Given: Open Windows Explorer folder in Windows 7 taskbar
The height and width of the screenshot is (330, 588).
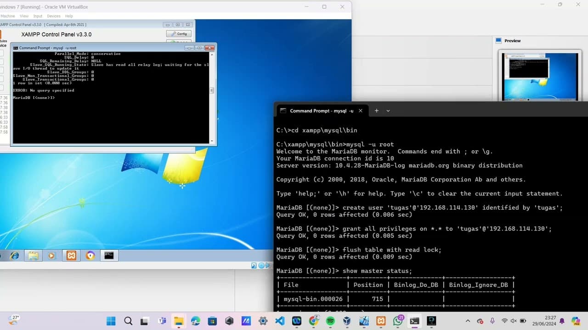Looking at the screenshot, I should pos(33,256).
